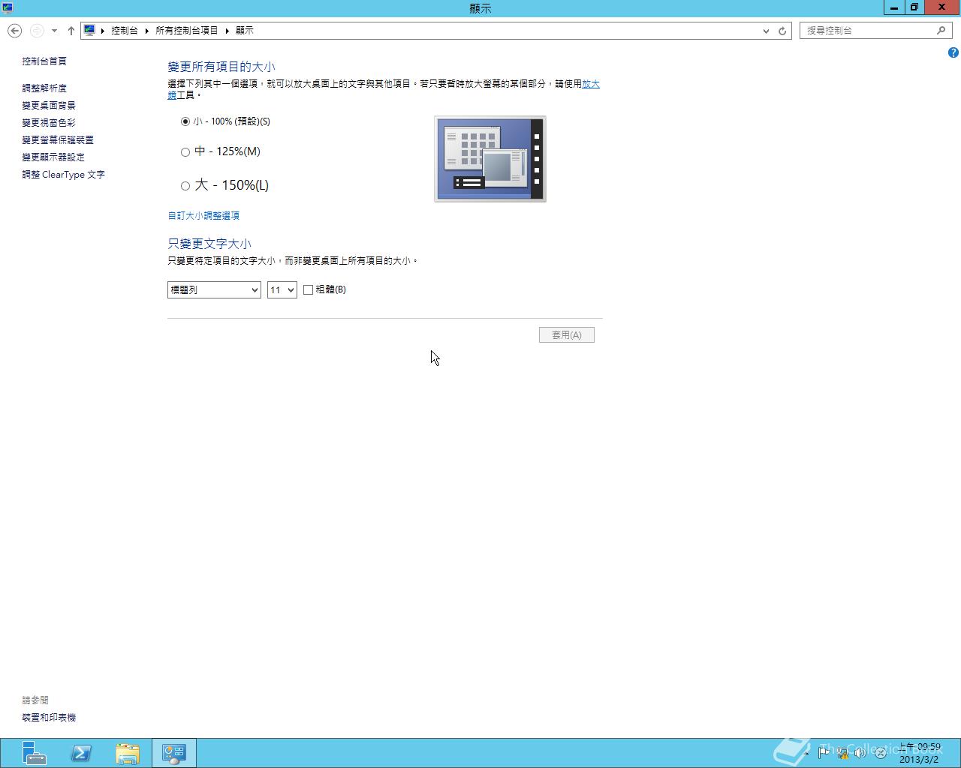Minimize the 顯示 window

pos(894,7)
